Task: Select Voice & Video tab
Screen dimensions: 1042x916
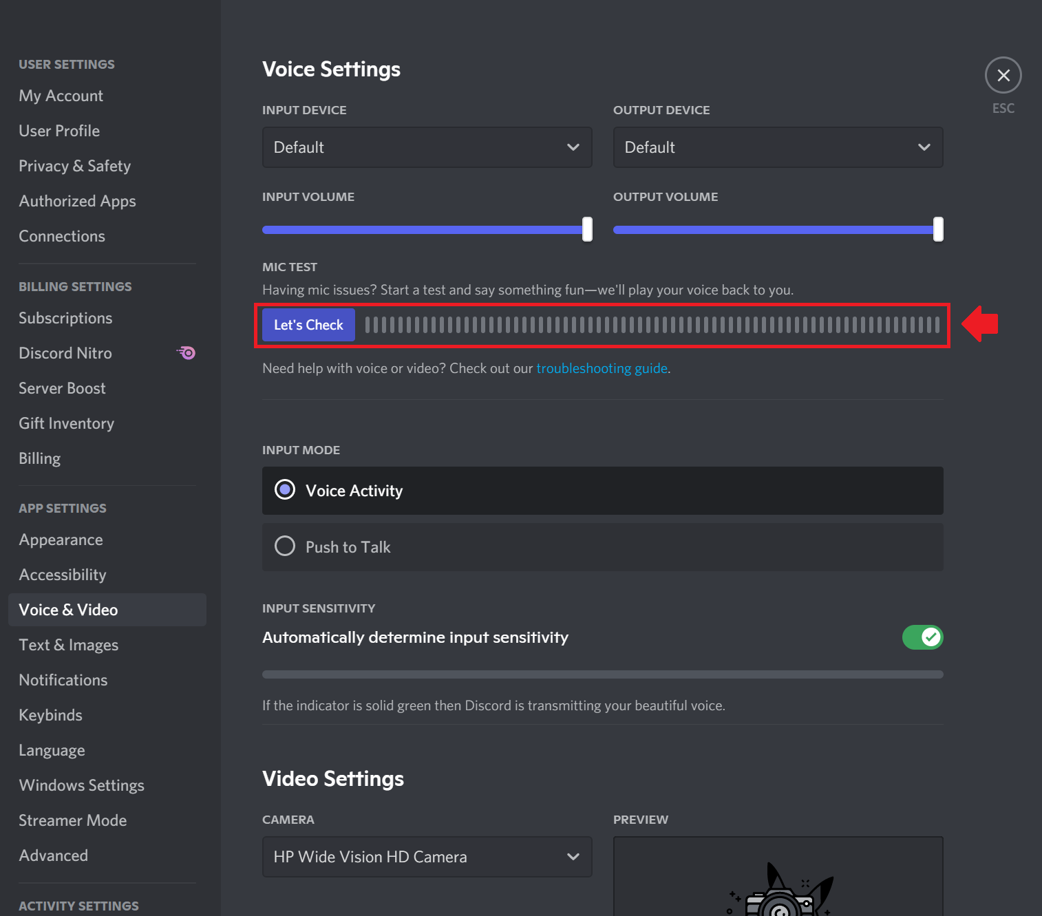Action: [107, 610]
